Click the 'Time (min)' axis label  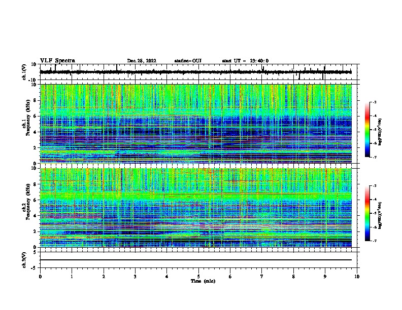click(203, 281)
